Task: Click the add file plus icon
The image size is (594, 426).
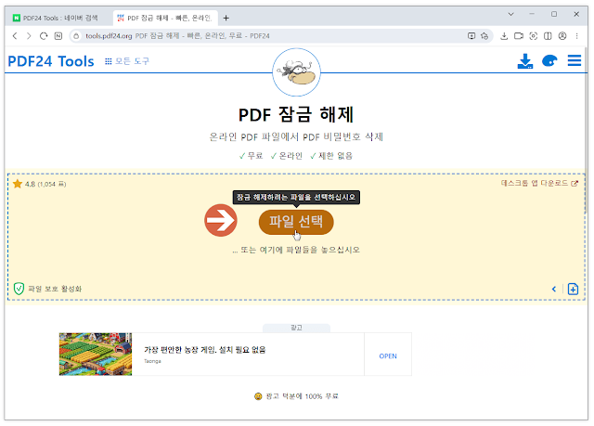Action: coord(573,289)
